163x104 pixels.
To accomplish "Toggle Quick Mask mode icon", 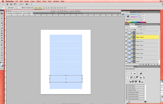I will coord(2,68).
